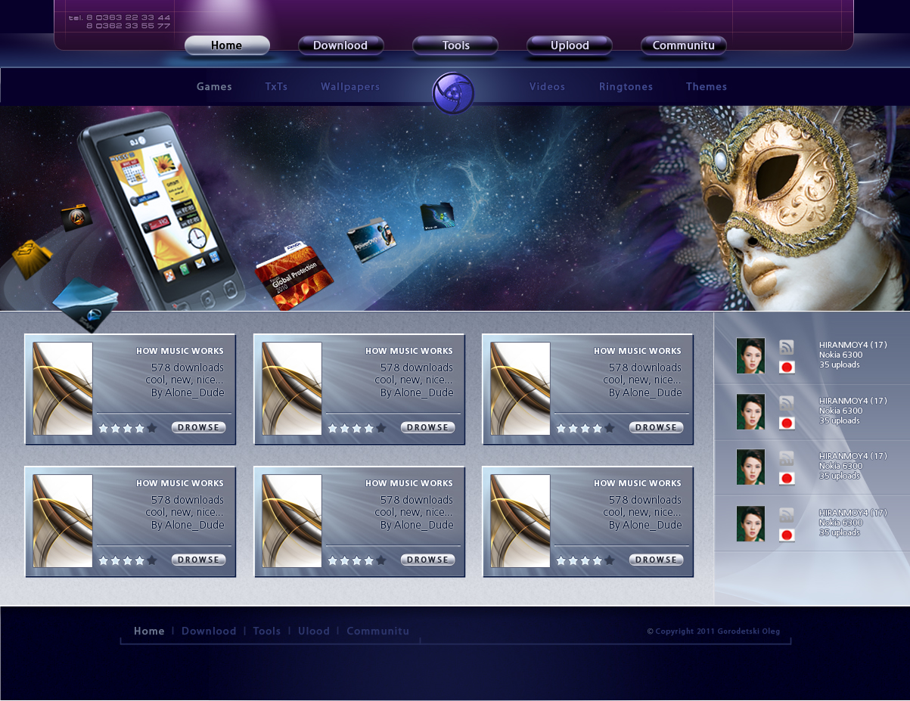Open the Communitu tab in the top menu
Screen dimensions: 910x701
pyautogui.click(x=684, y=45)
